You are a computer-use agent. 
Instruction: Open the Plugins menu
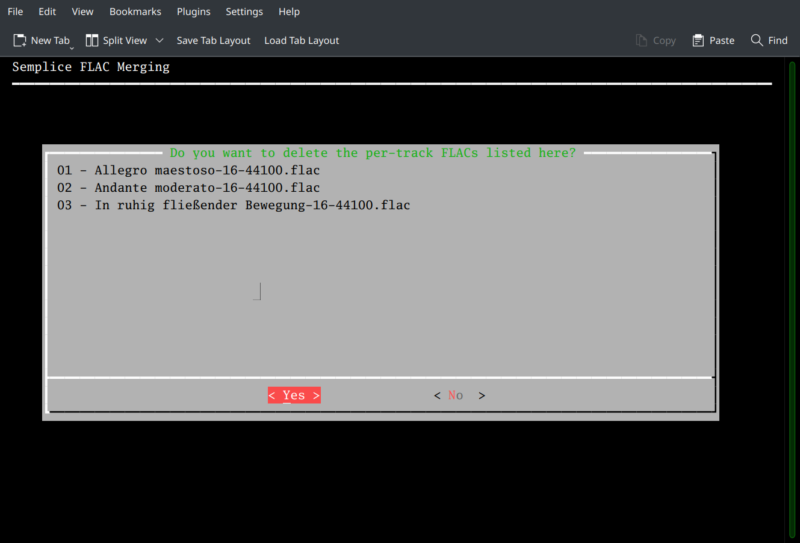193,11
